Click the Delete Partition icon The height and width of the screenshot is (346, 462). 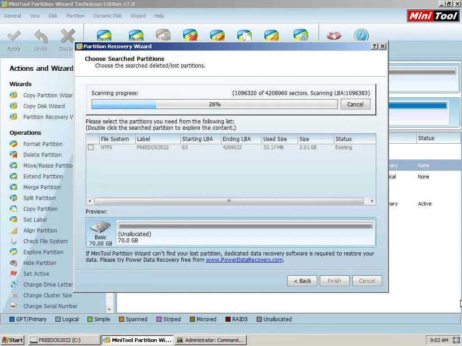[14, 155]
